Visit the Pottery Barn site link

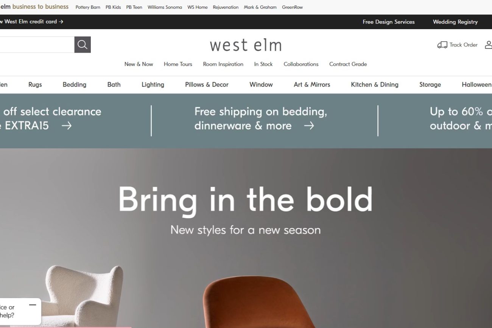click(88, 7)
